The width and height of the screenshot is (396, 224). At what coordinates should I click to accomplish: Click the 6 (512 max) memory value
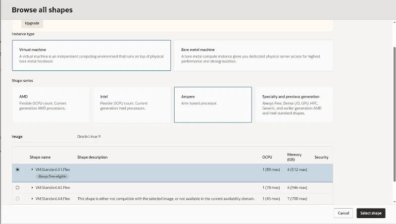[297, 169]
